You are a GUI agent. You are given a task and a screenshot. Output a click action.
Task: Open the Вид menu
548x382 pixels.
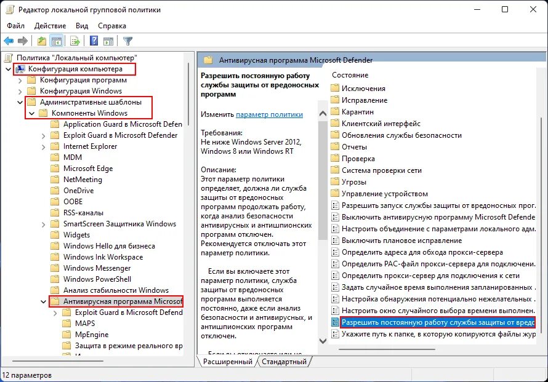[x=82, y=26]
